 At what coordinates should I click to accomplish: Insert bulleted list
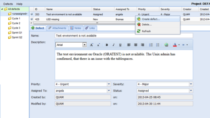point(157,45)
